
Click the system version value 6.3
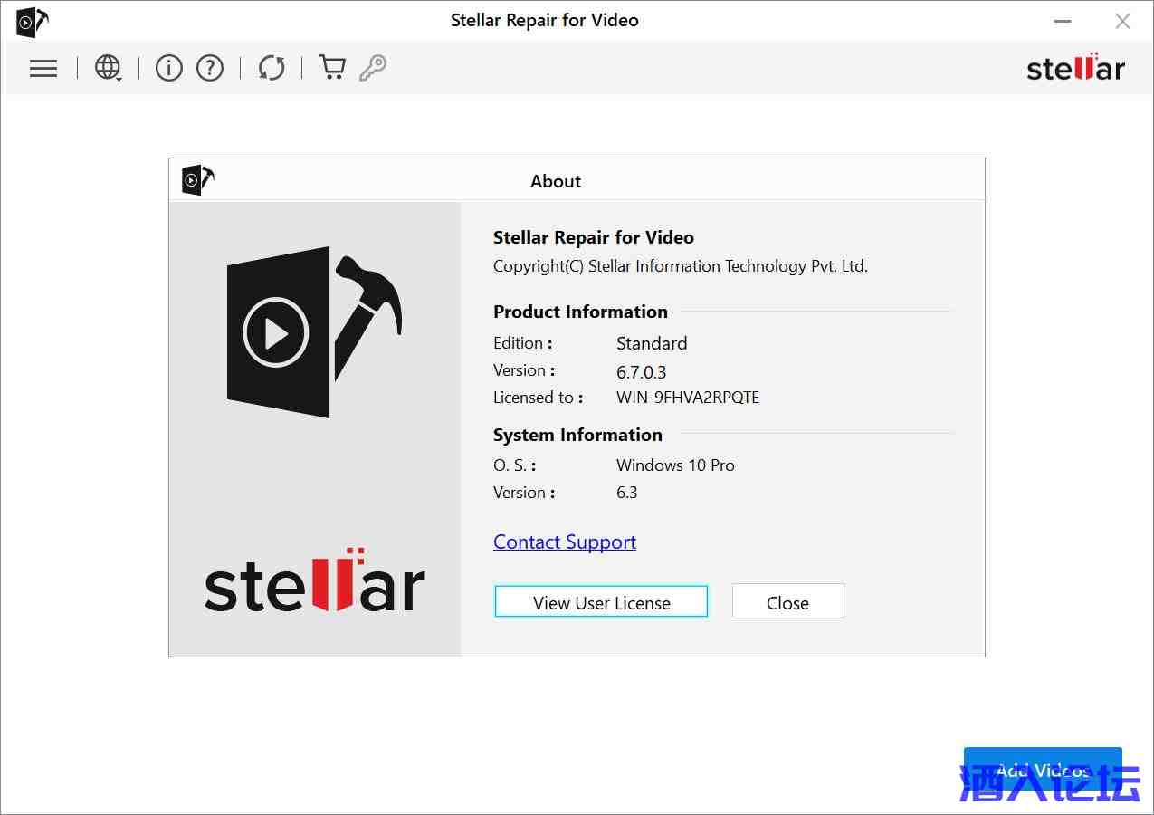tap(627, 493)
